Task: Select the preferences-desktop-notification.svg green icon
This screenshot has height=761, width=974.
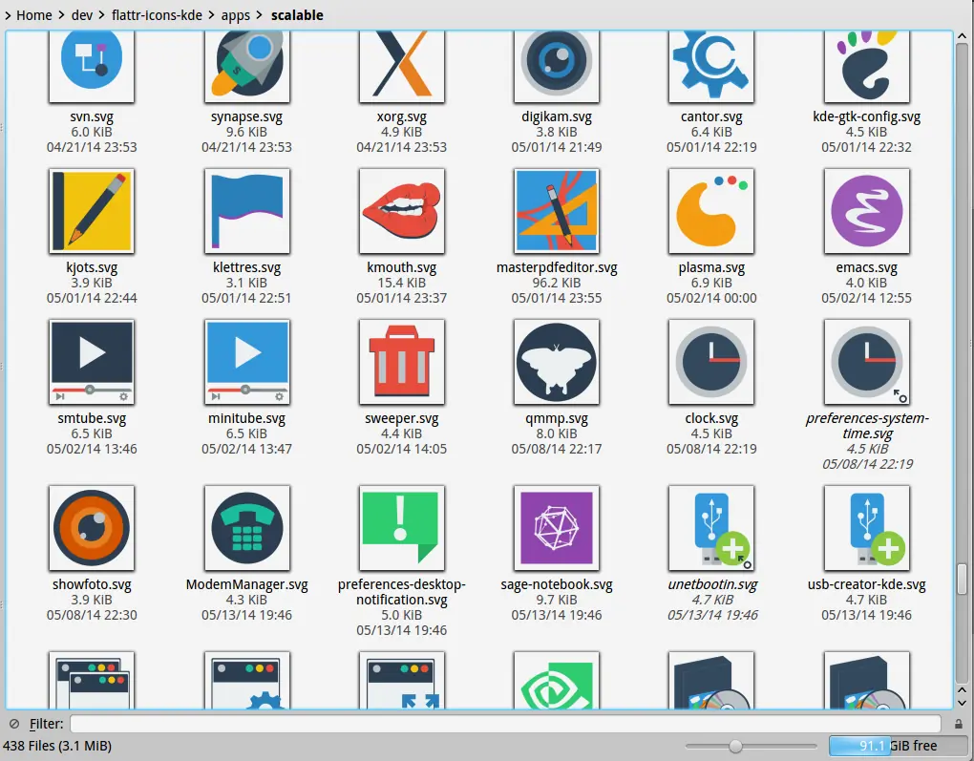Action: (x=401, y=527)
